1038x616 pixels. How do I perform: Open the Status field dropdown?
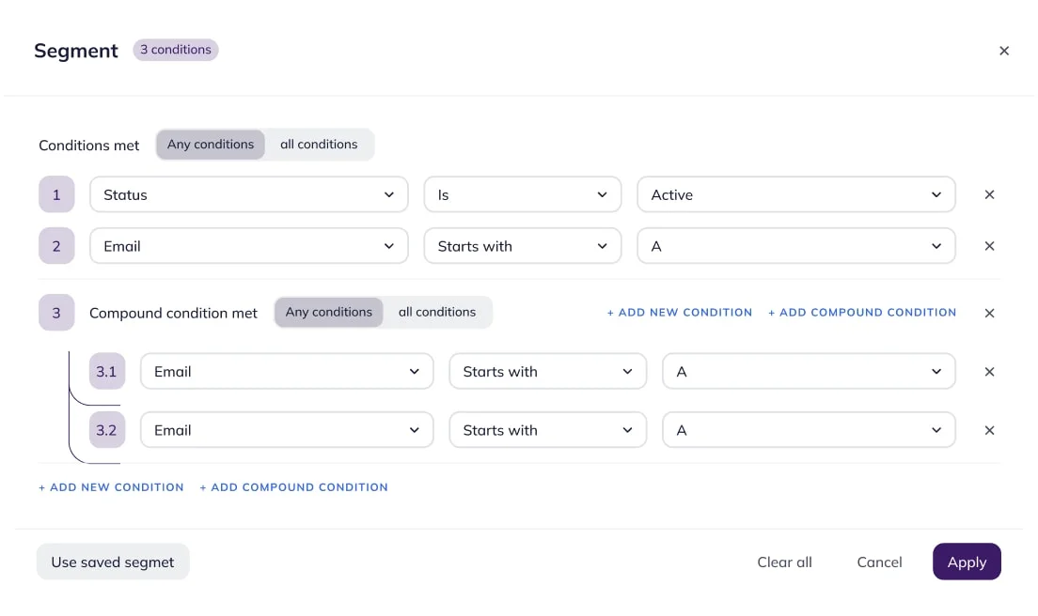point(249,195)
